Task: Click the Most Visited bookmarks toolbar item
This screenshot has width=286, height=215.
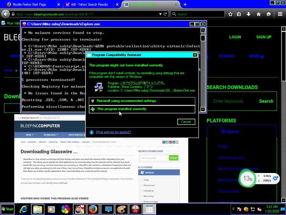Action: click(x=11, y=23)
